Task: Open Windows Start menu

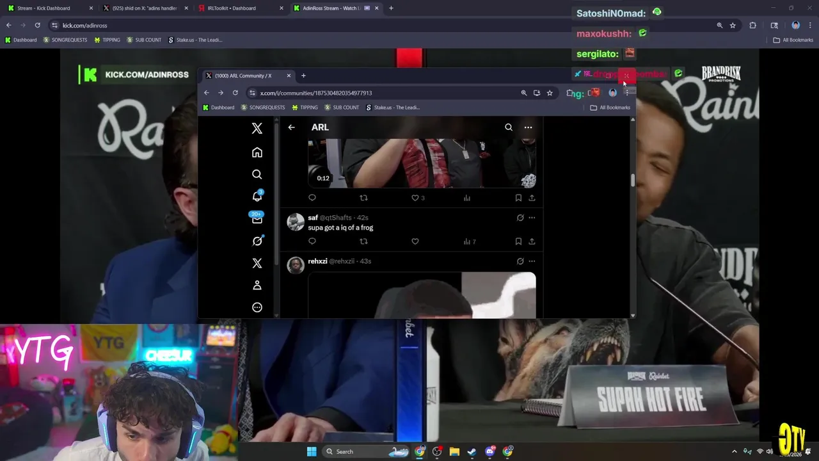Action: [x=312, y=451]
